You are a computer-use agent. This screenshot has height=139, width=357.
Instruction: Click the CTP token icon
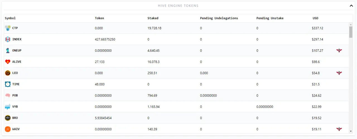click(x=8, y=28)
